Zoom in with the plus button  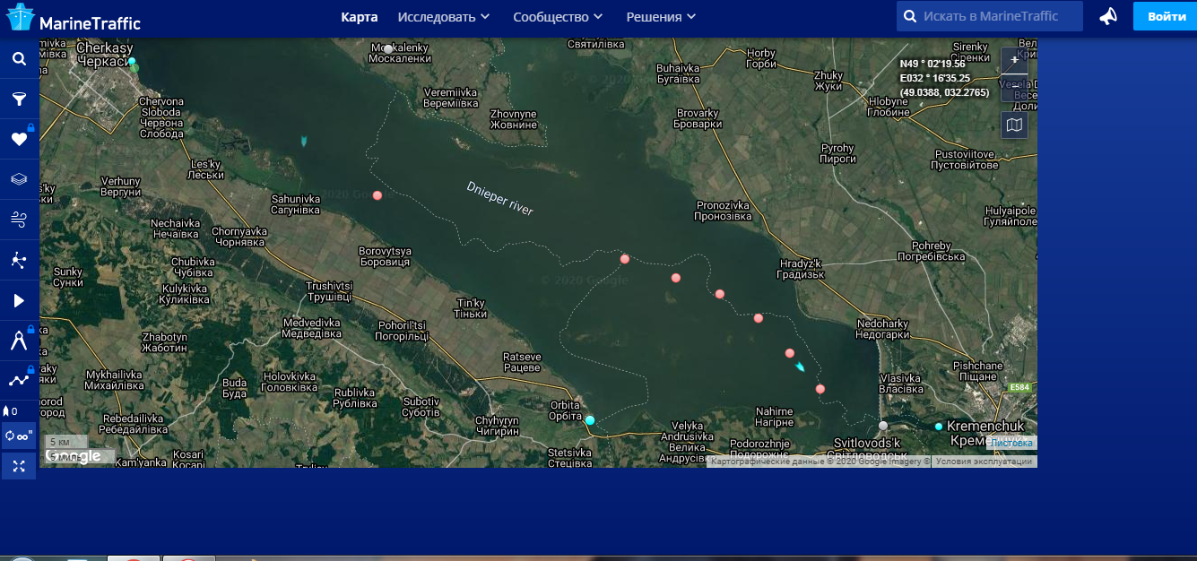[1014, 60]
